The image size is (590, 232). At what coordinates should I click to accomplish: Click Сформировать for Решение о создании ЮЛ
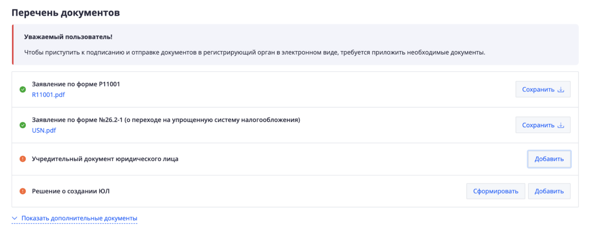tap(496, 191)
